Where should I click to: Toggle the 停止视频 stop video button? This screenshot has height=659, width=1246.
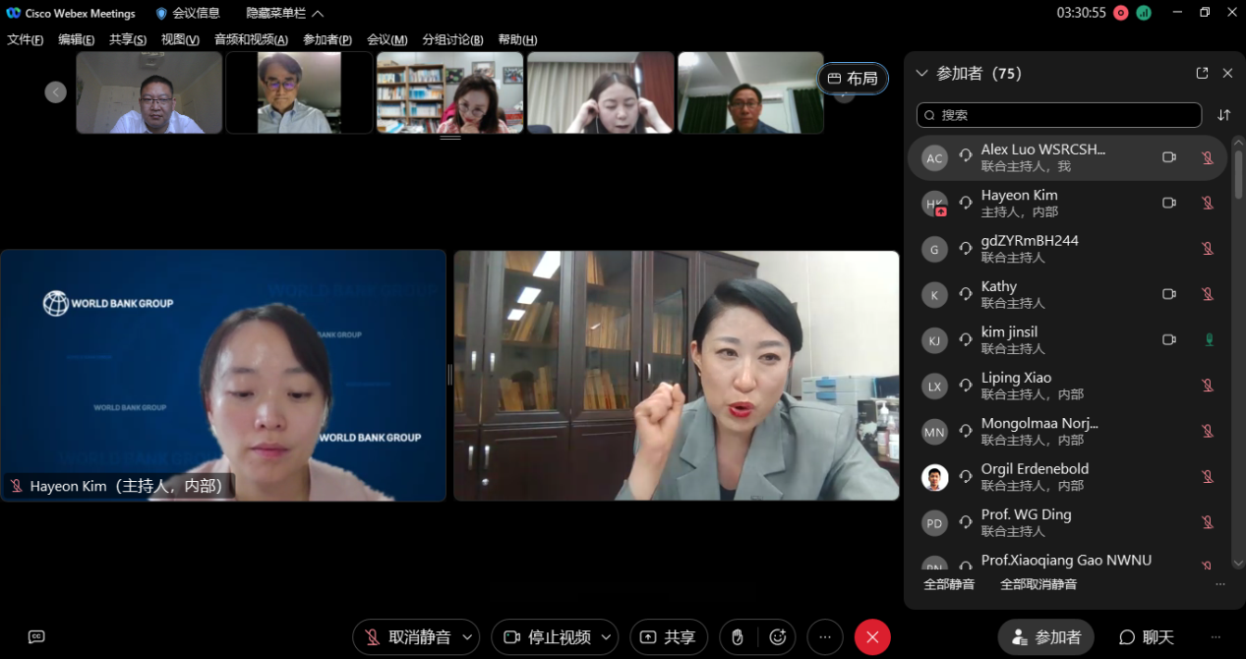coord(546,637)
